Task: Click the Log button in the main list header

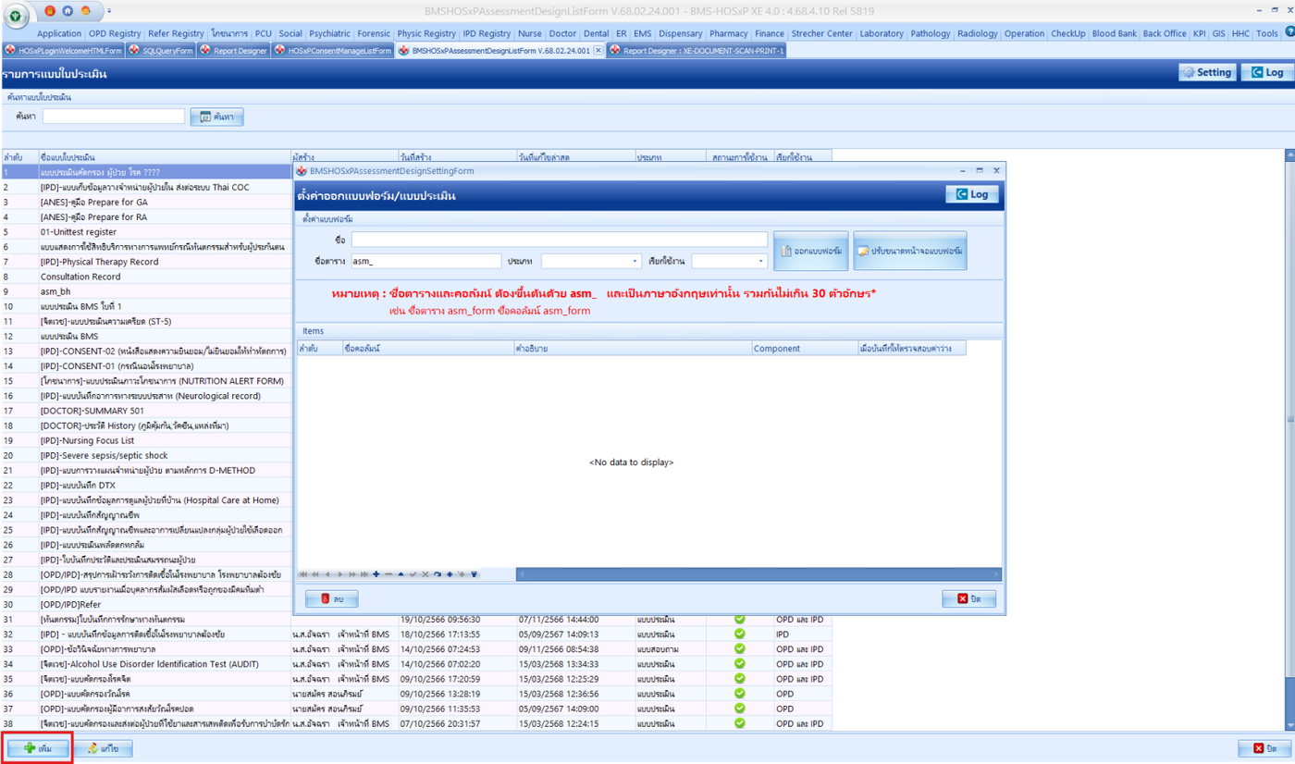Action: (x=1267, y=72)
